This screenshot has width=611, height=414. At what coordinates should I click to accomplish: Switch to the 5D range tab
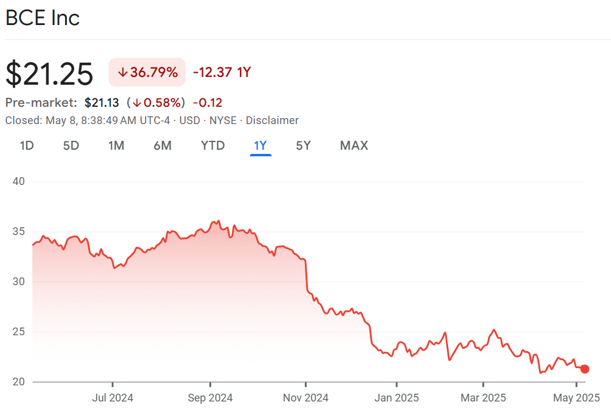pos(71,146)
